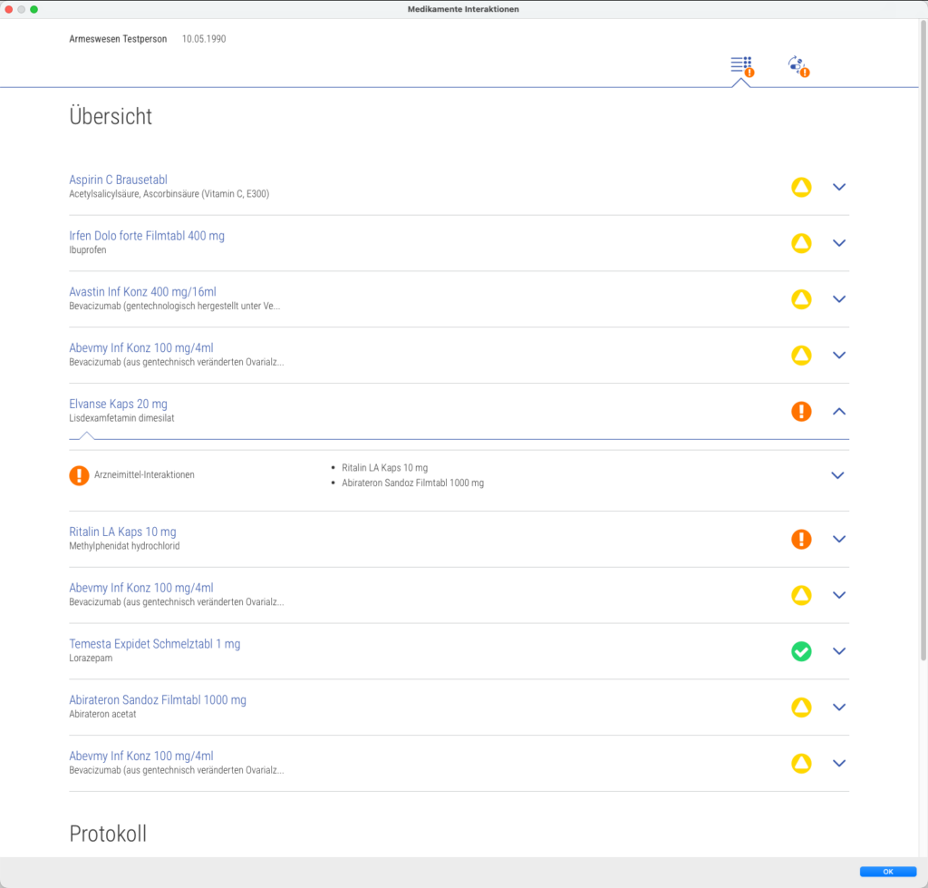The image size is (928, 888).
Task: Click the bullet item Abirateron Sandoz Filmtabl 1000 mg
Action: [412, 483]
